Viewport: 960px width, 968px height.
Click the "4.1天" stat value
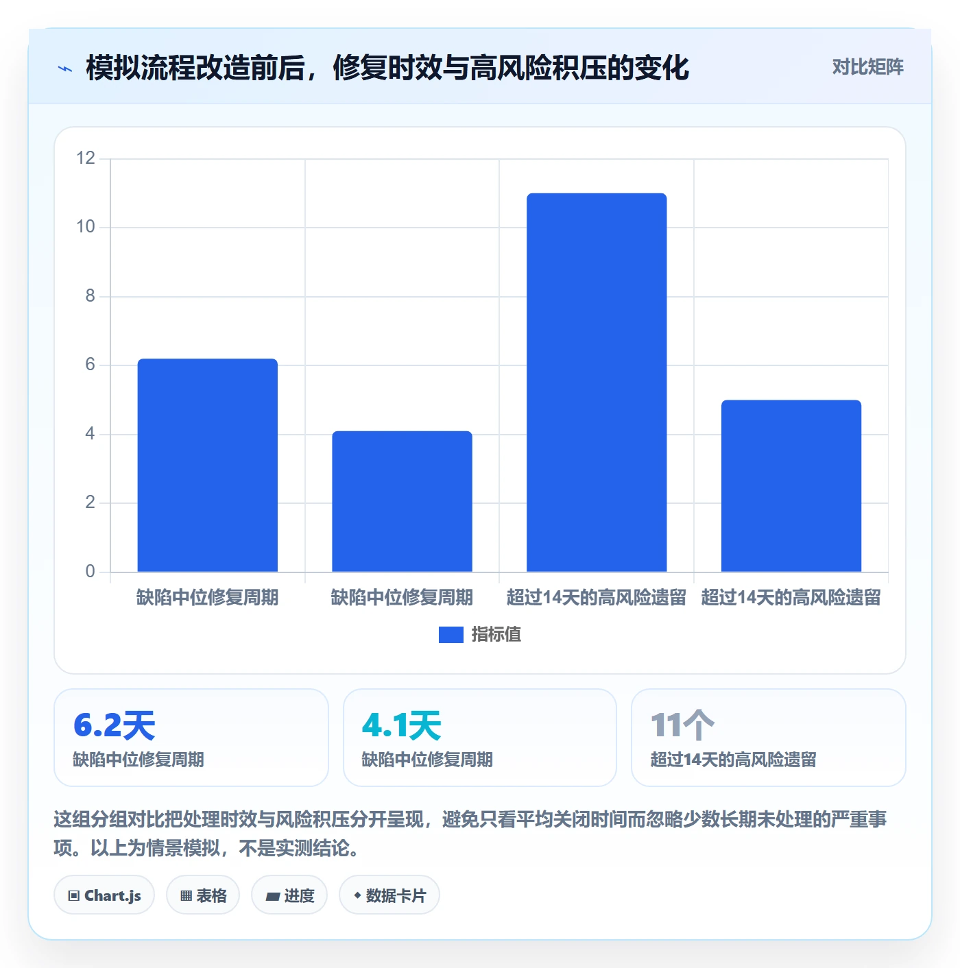(x=402, y=725)
